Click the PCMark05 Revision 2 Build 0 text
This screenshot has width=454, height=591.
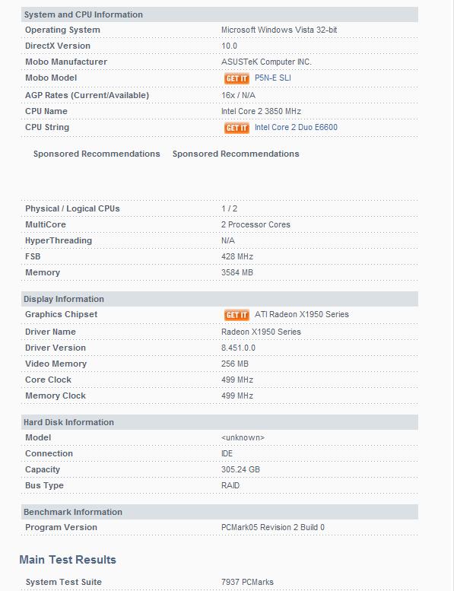pos(273,527)
